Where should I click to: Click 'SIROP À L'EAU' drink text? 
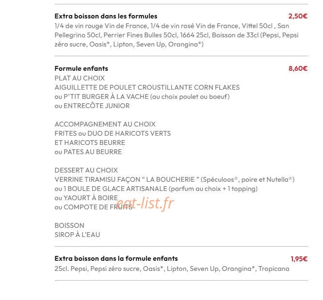coord(77,235)
